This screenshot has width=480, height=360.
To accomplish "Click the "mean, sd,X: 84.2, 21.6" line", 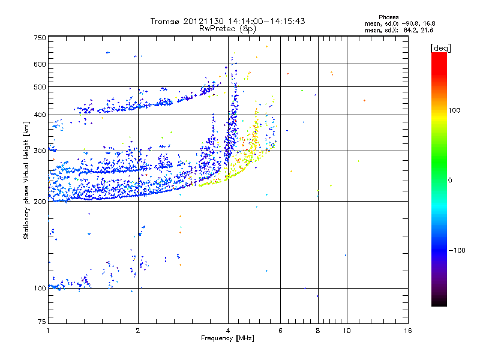I will click(x=399, y=30).
